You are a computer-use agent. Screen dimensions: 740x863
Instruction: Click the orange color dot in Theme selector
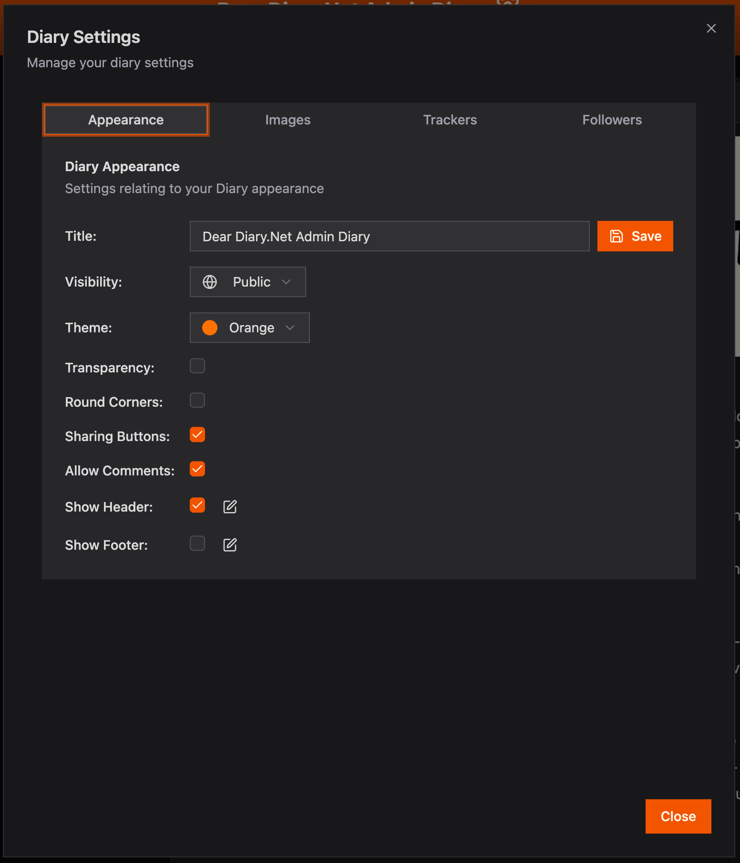pos(210,328)
